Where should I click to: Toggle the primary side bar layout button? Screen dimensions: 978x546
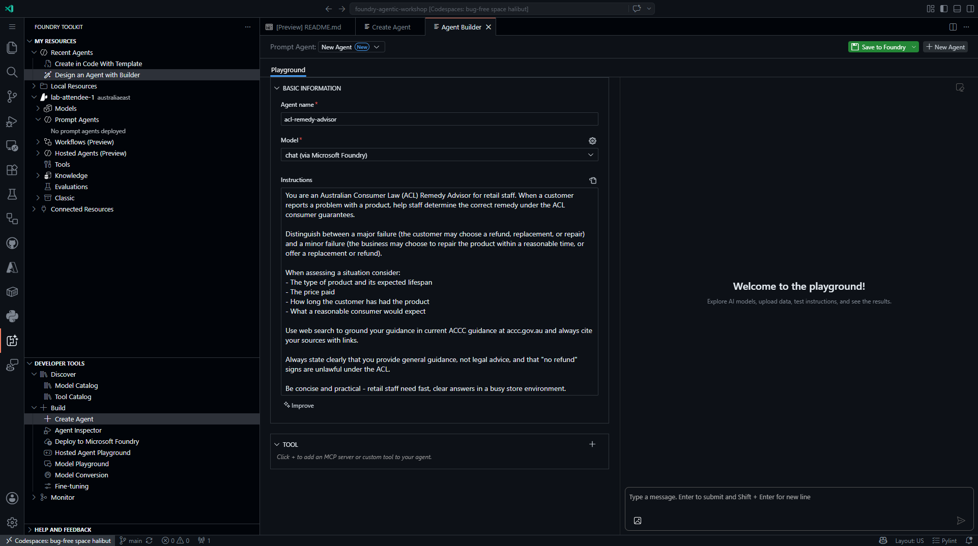[x=944, y=9]
